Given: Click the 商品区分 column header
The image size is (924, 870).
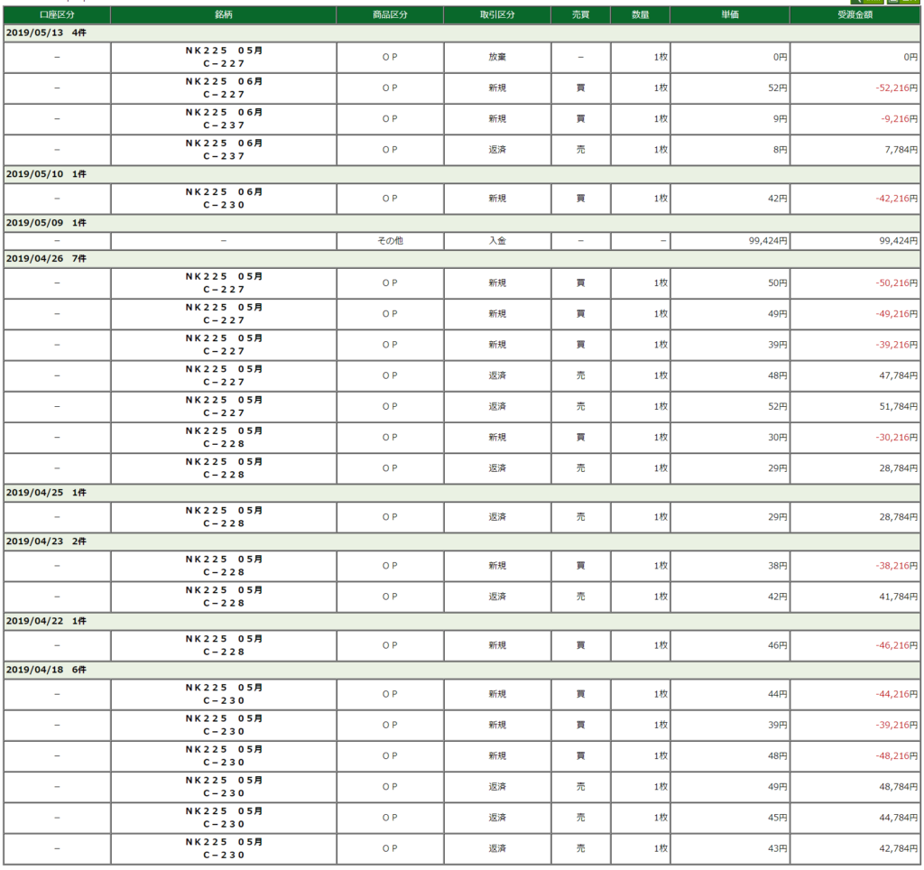Looking at the screenshot, I should tap(390, 15).
